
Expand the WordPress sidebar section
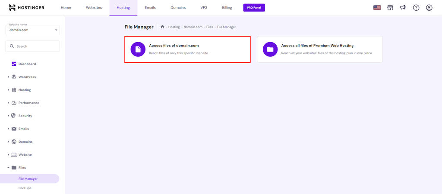27,77
